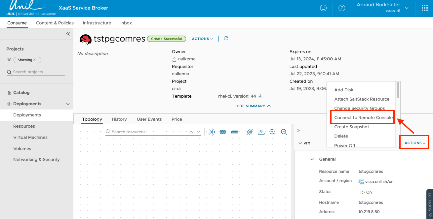Switch to topology graph view
The height and width of the screenshot is (219, 433).
click(x=212, y=132)
